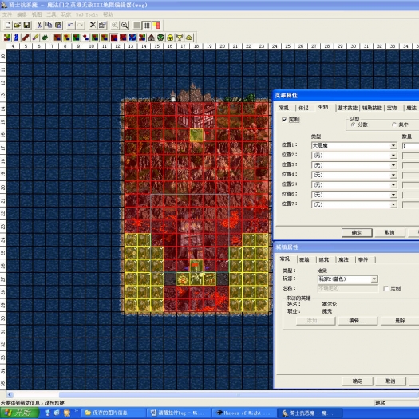
Task: Select the brown road tool
Action: coord(26,38)
